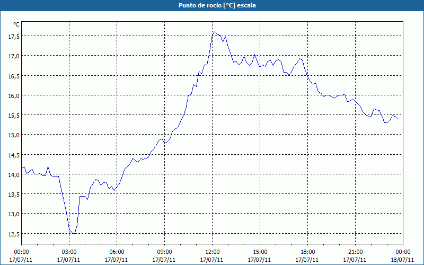Click the 15:00 time label on the x-axis
Image resolution: width=424 pixels, height=265 pixels.
(260, 252)
